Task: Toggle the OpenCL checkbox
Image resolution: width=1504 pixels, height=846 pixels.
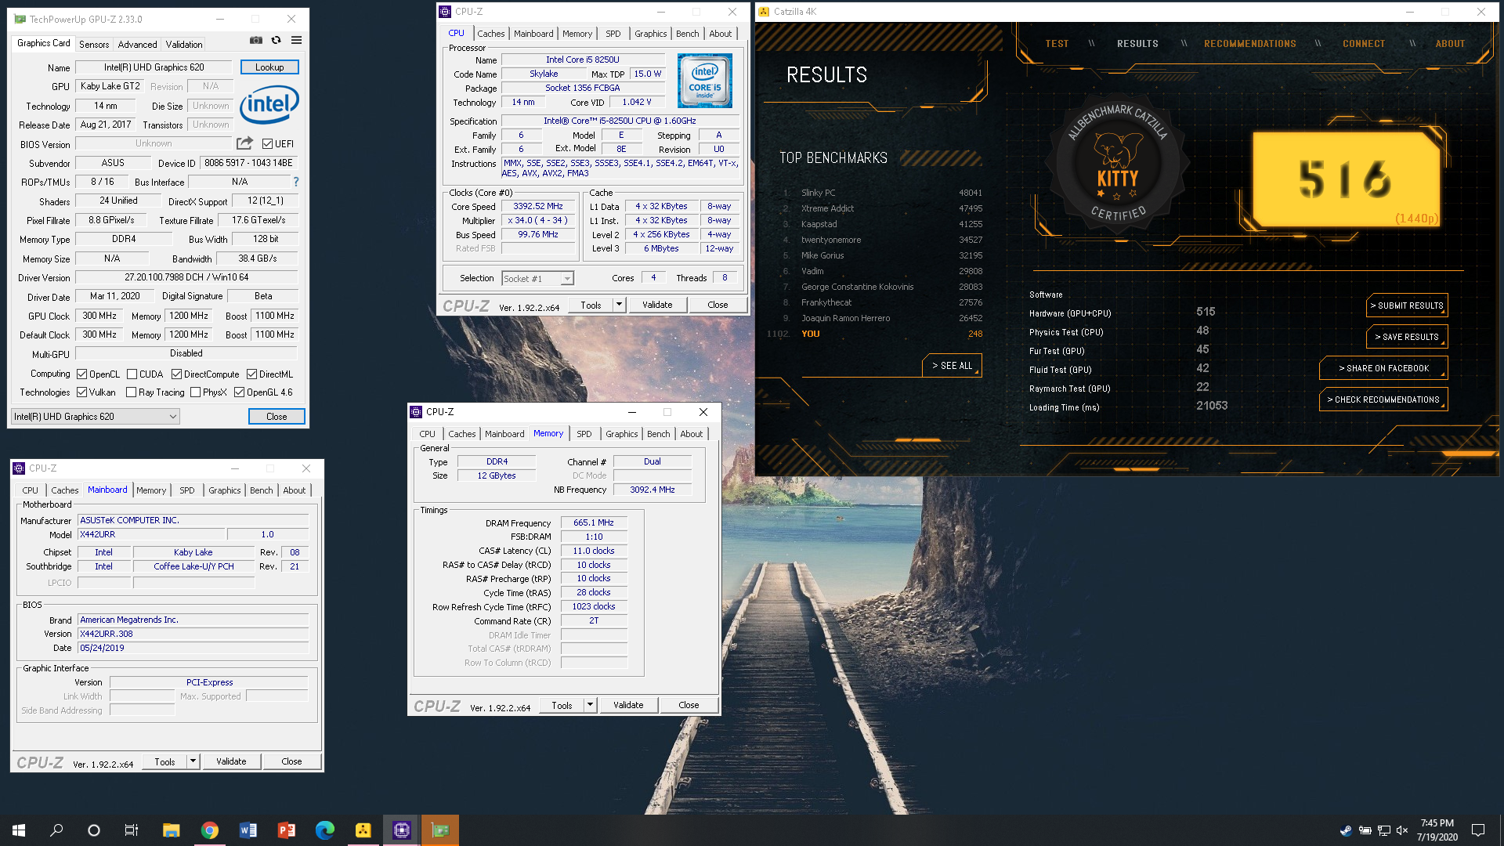Action: (81, 374)
